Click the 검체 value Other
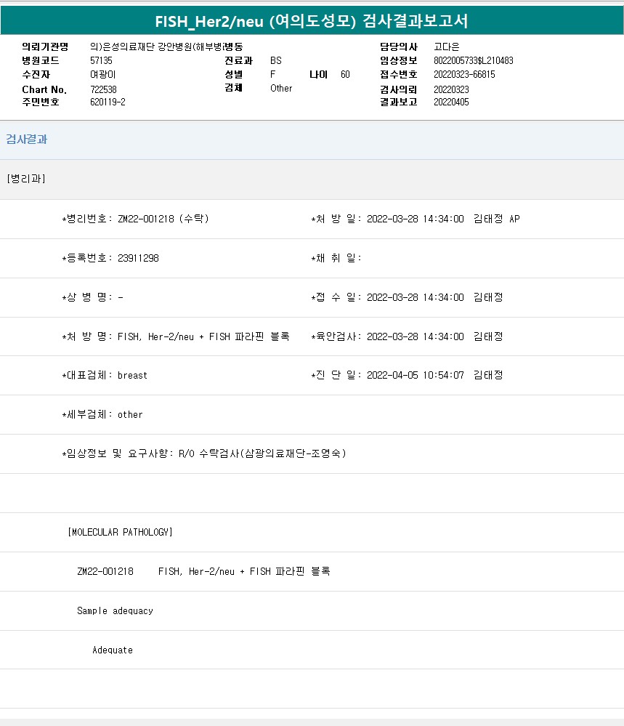The width and height of the screenshot is (624, 726). pos(281,88)
